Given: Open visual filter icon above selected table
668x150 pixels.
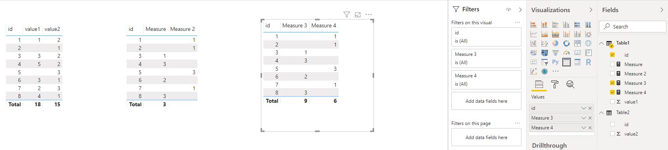Looking at the screenshot, I should pyautogui.click(x=347, y=14).
